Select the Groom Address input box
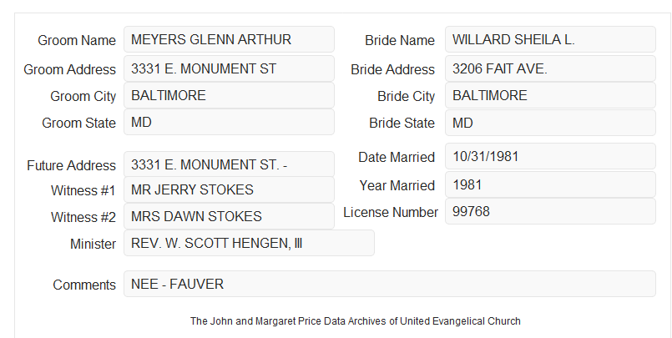This screenshot has height=338, width=672. (229, 68)
